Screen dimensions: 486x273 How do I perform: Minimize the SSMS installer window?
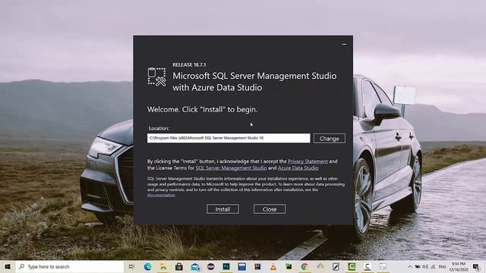click(344, 44)
